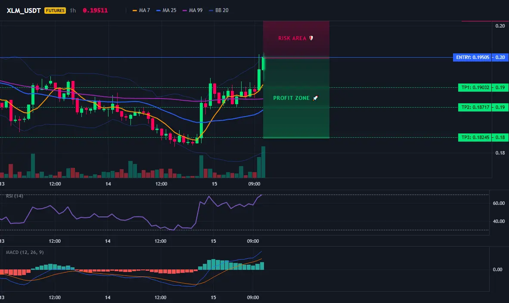Screen dimensions: 509x303
Task: Click the rocket icon beside PROFIT ZONE
Action: click(x=315, y=98)
